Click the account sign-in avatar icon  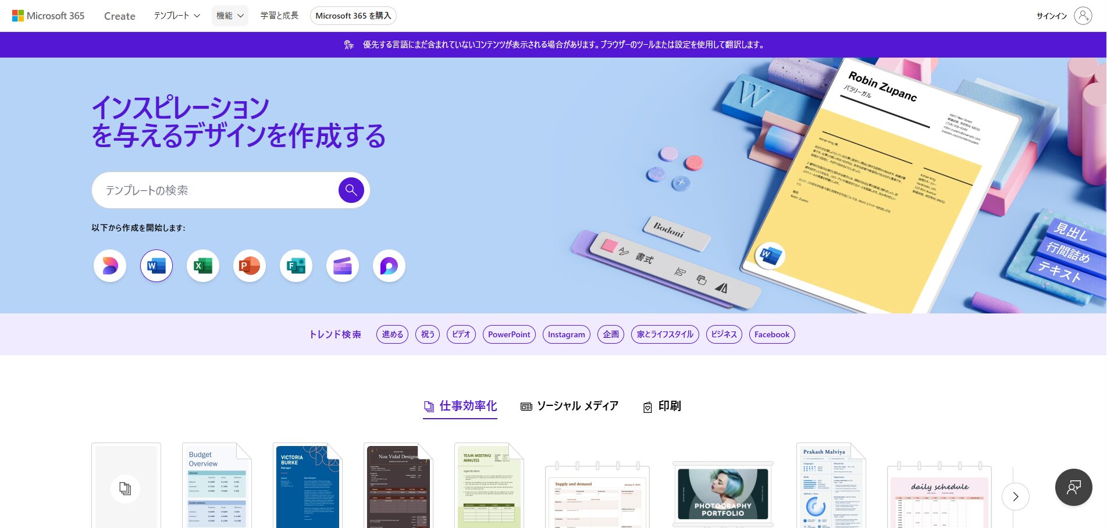tap(1083, 16)
